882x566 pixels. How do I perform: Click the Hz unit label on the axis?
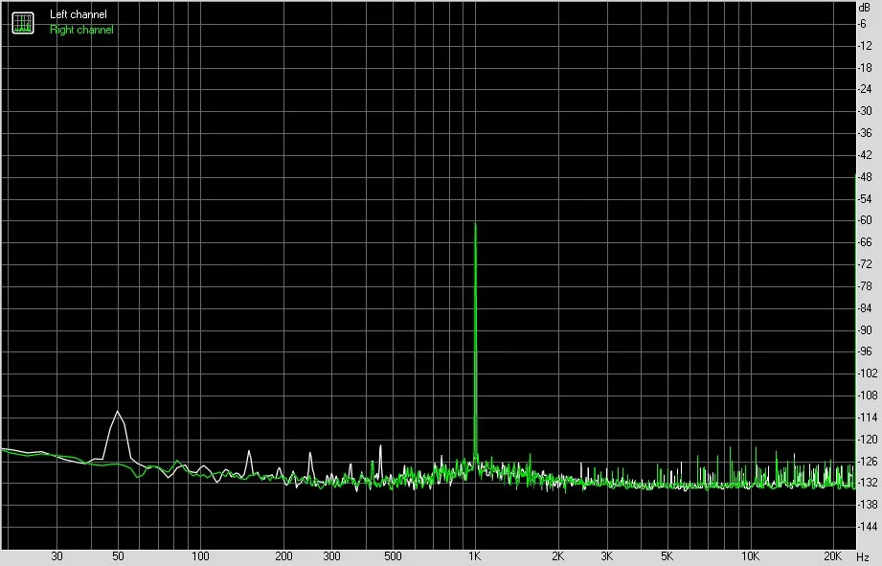[x=863, y=557]
